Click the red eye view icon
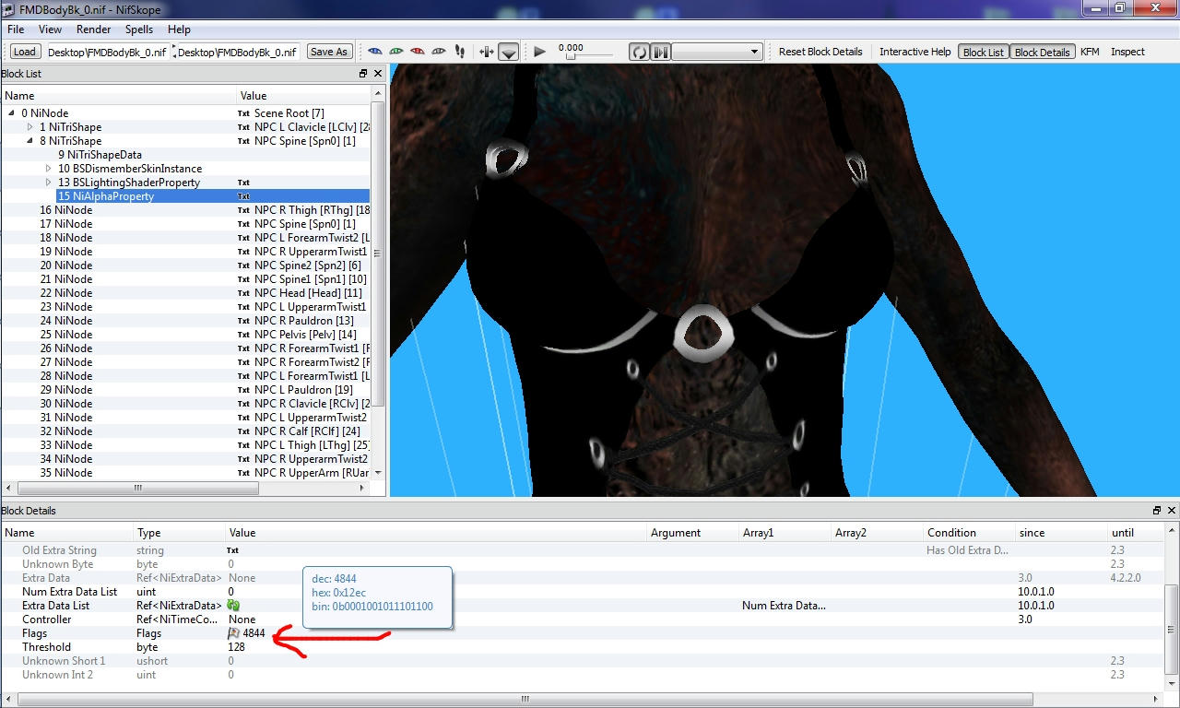The height and width of the screenshot is (708, 1180). coord(417,52)
